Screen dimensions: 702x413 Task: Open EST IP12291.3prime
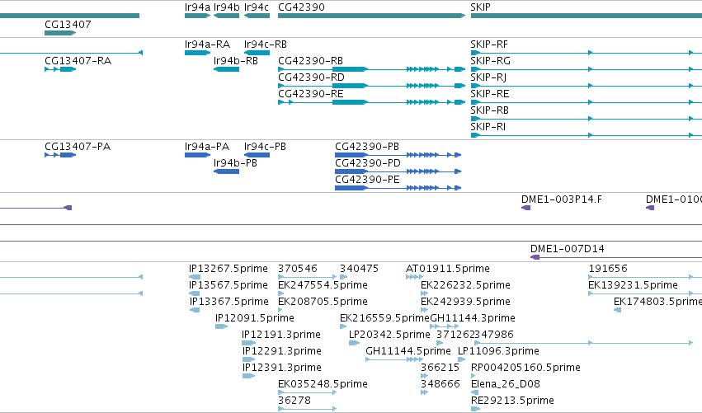249,359
